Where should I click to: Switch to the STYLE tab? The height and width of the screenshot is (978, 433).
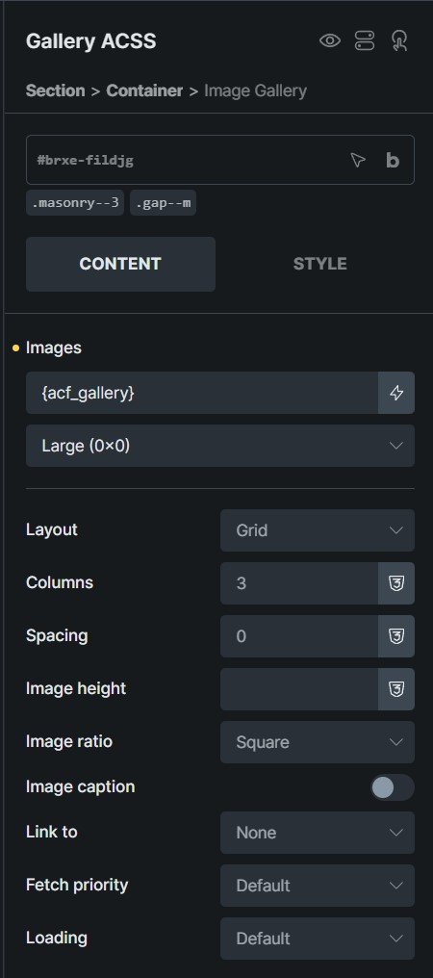pyautogui.click(x=320, y=264)
